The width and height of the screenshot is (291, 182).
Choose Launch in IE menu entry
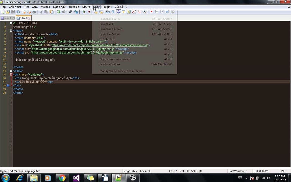pos(134,24)
